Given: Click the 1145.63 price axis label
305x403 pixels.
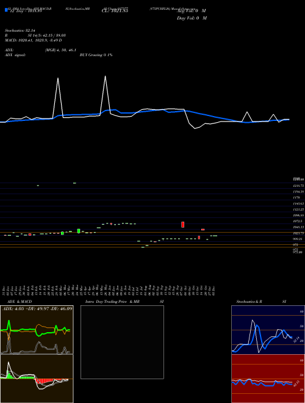Looking at the screenshot, I should [298, 203].
